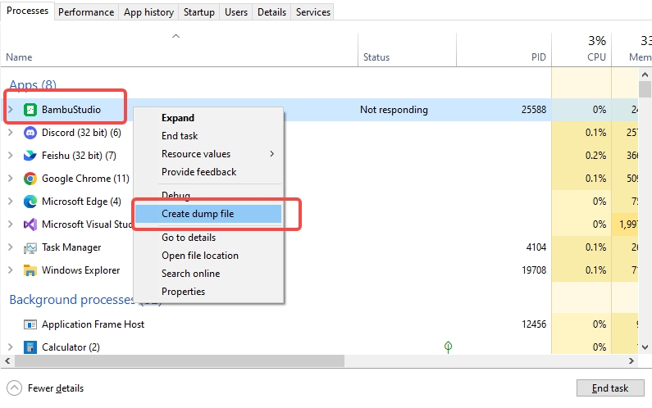The height and width of the screenshot is (408, 652).
Task: Switch to the Users tab
Action: coord(236,12)
